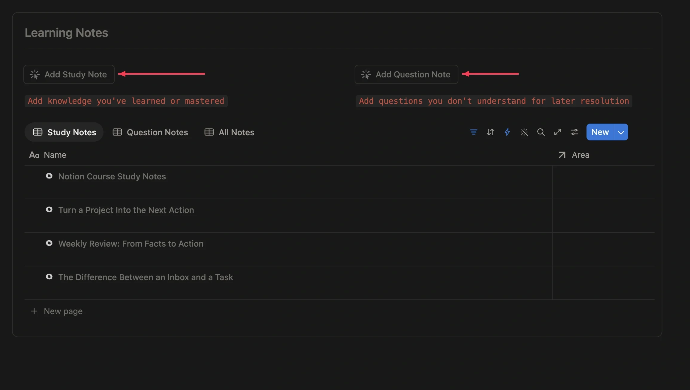Click Area cell of Notion Course Study Notes row
This screenshot has width=690, height=390.
point(603,182)
